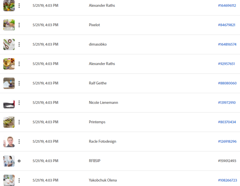Open more options for Yakobchuk Olena row

click(x=19, y=180)
